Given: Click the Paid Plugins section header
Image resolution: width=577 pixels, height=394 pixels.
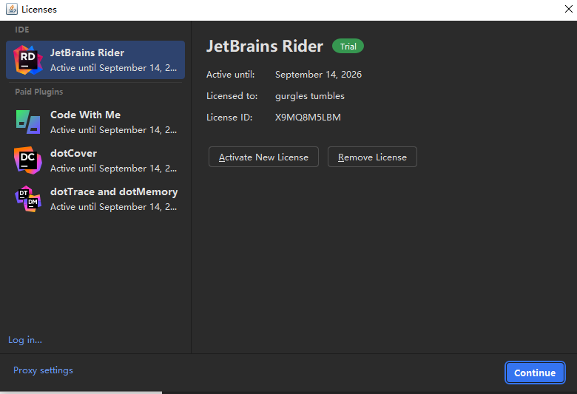Looking at the screenshot, I should pyautogui.click(x=39, y=92).
